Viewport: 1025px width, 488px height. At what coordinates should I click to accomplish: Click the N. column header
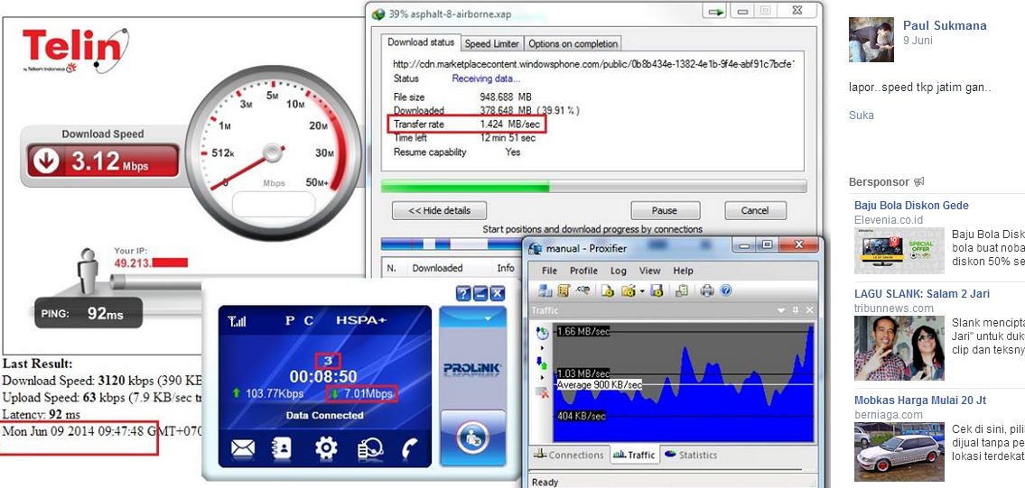393,268
